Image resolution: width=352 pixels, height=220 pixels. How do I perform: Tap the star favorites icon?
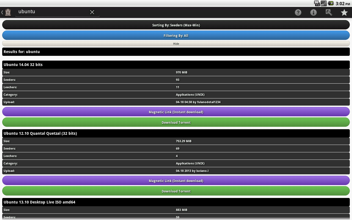[x=344, y=12]
